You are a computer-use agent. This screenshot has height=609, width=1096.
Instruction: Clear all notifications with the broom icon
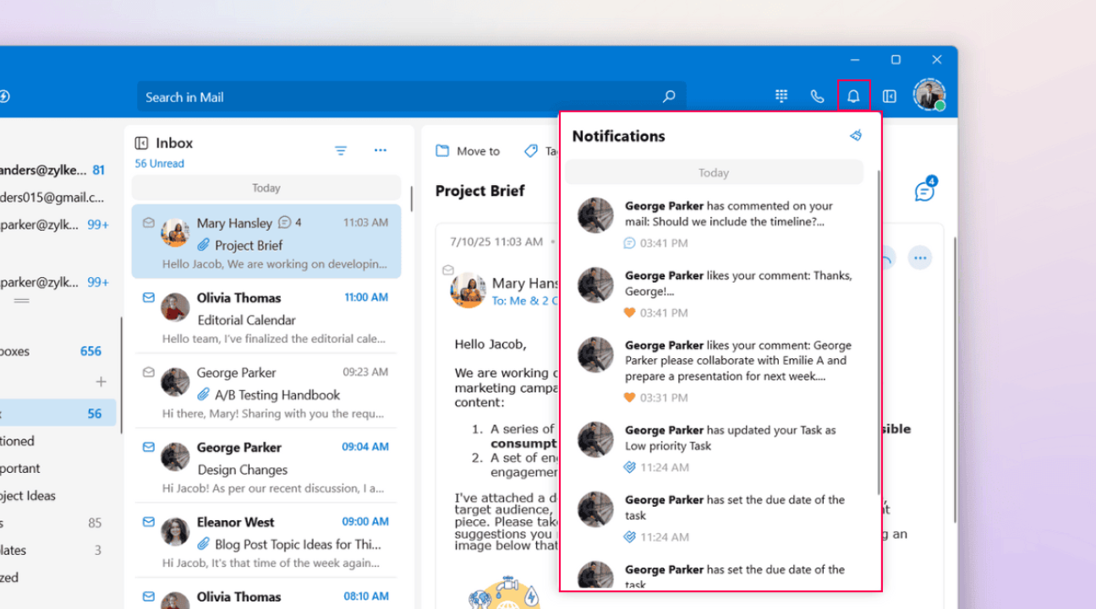click(856, 135)
